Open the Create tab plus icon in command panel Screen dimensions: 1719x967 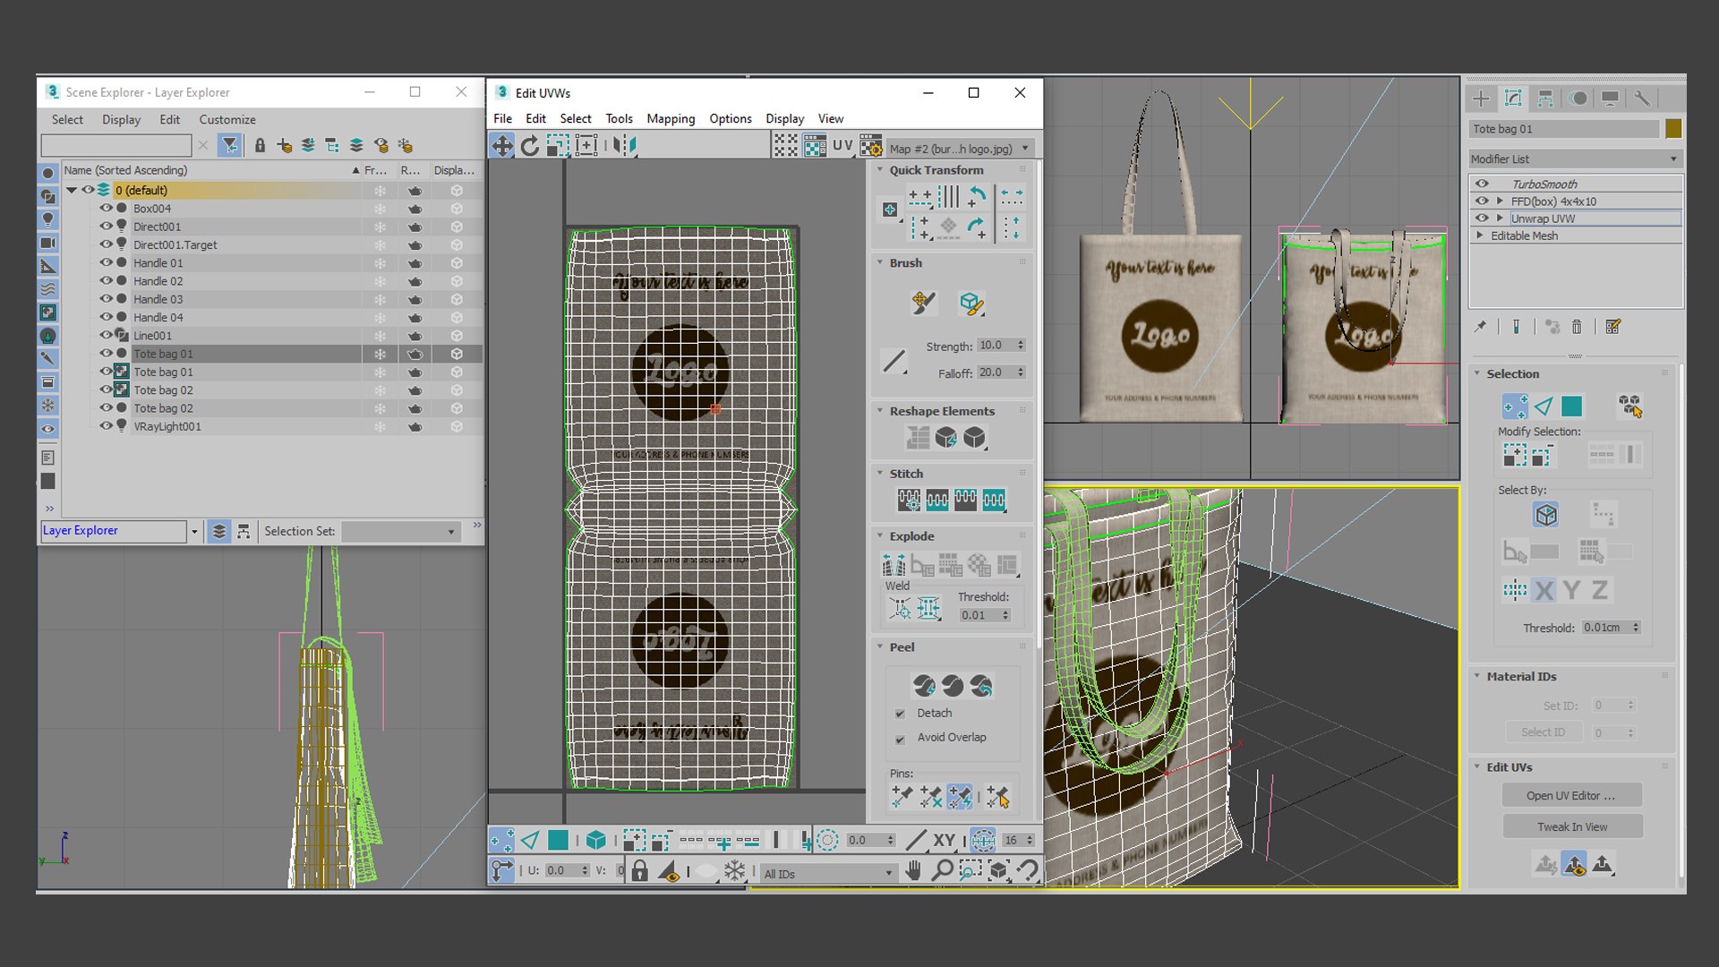(1481, 98)
